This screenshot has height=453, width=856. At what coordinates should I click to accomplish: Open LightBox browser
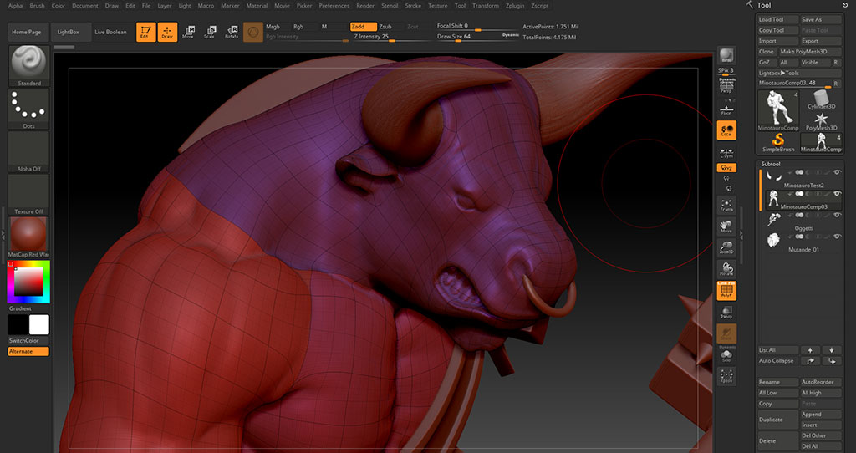(x=69, y=33)
